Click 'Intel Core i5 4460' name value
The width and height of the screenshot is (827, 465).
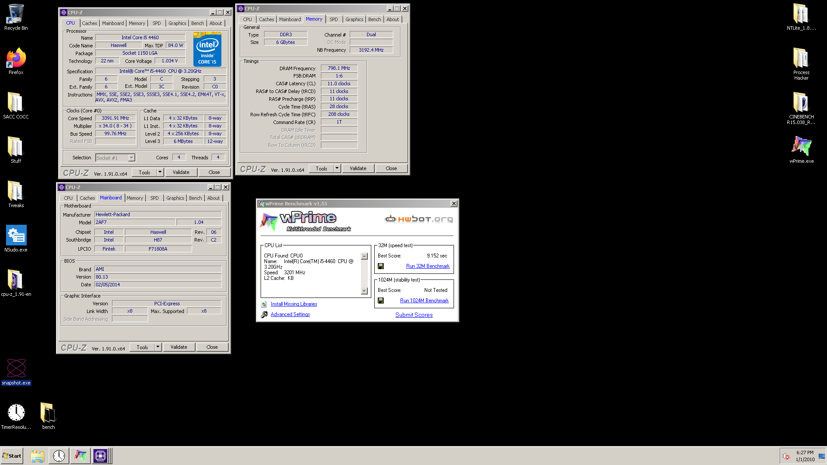(x=140, y=37)
